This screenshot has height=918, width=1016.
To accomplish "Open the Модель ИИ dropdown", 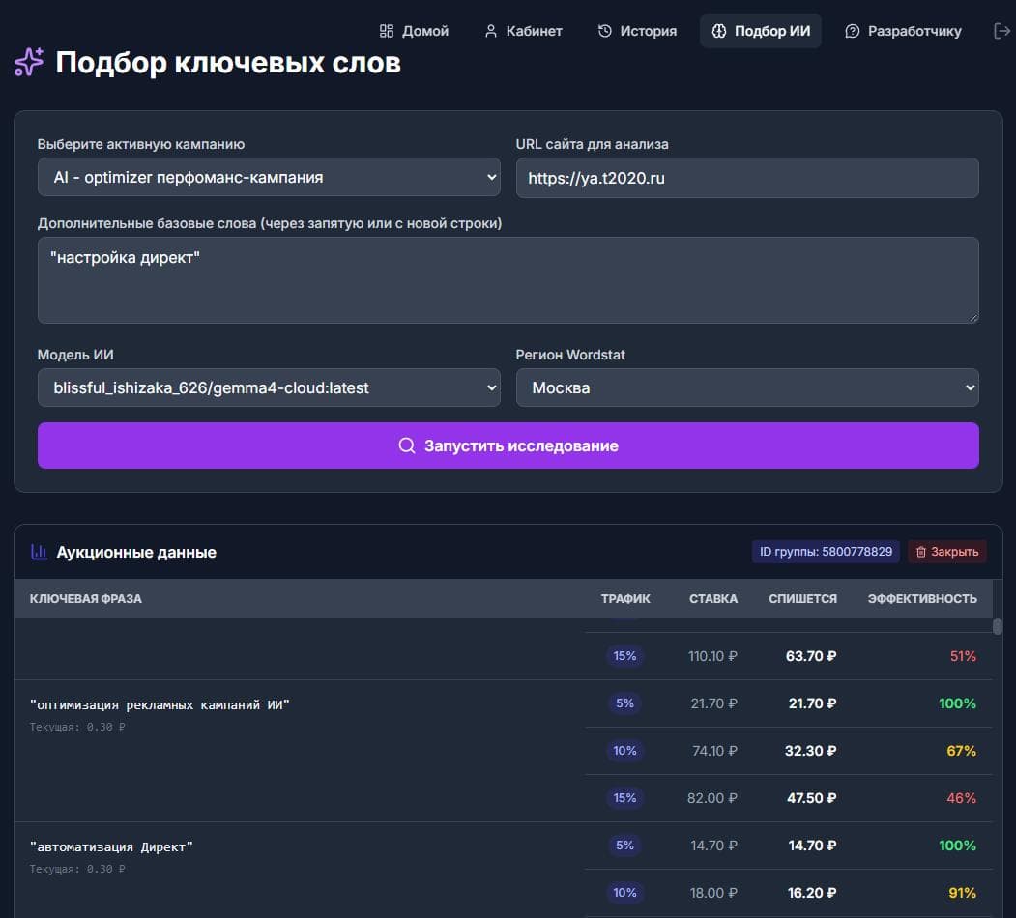I will (x=269, y=387).
